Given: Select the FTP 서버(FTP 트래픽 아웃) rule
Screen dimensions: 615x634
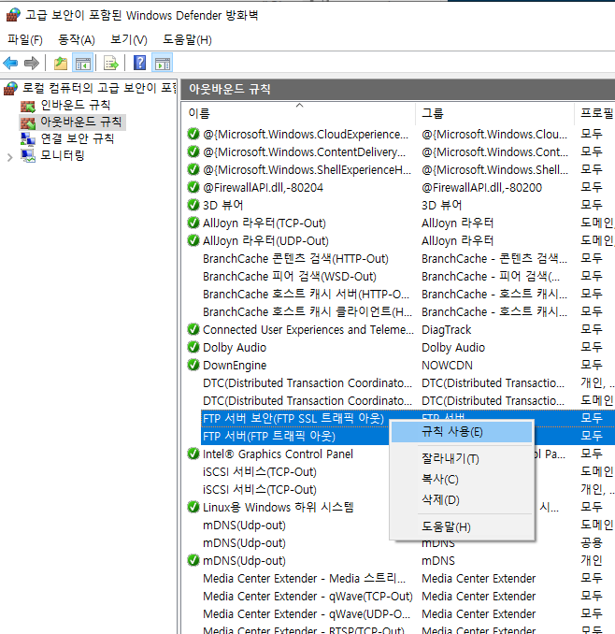Looking at the screenshot, I should 269,436.
